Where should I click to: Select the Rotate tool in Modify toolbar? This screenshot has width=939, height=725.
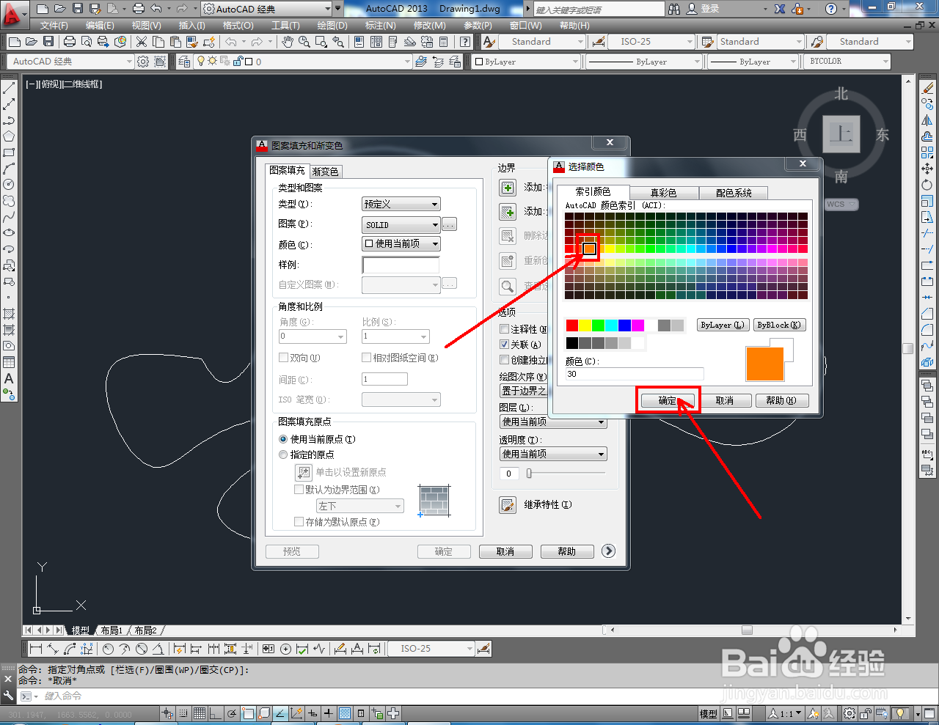[927, 185]
